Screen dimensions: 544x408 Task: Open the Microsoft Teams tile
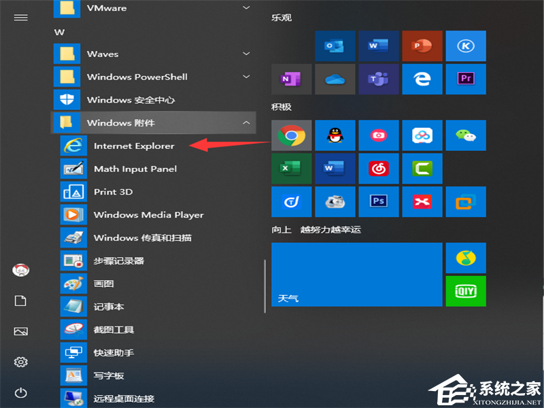pyautogui.click(x=378, y=79)
